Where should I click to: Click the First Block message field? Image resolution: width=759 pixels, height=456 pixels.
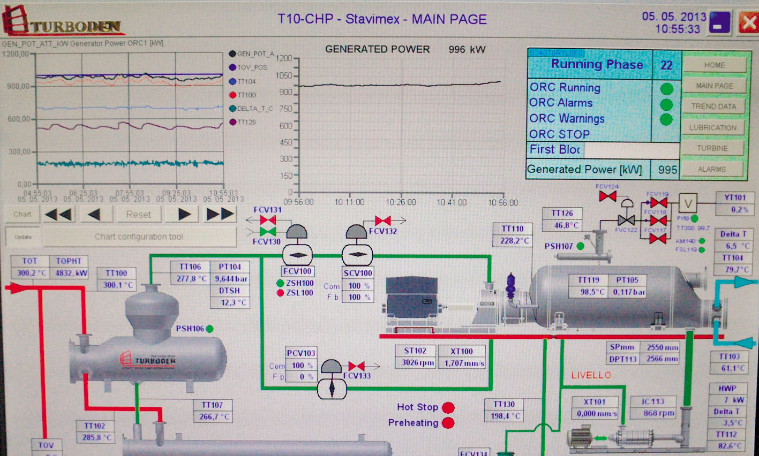[x=630, y=150]
